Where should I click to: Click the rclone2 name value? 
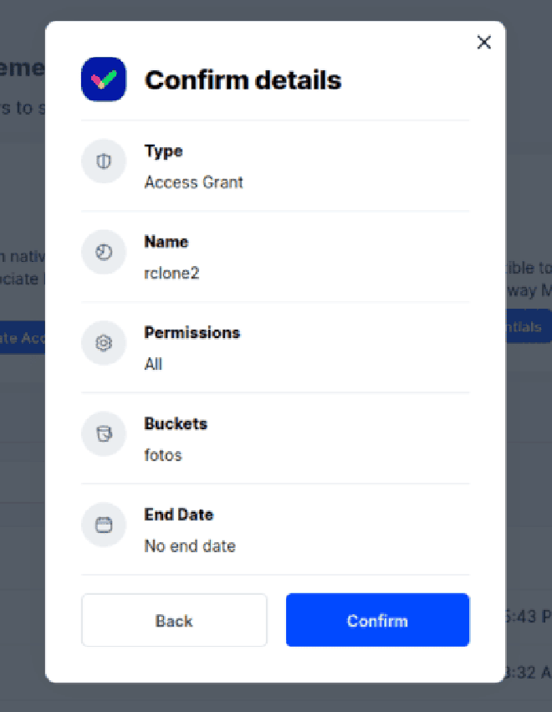[x=171, y=273]
